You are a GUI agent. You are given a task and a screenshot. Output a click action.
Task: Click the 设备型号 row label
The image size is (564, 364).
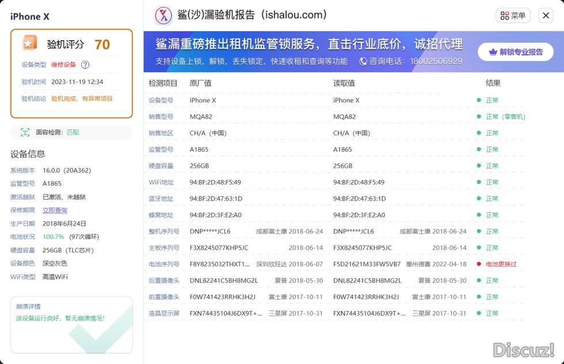(x=161, y=100)
